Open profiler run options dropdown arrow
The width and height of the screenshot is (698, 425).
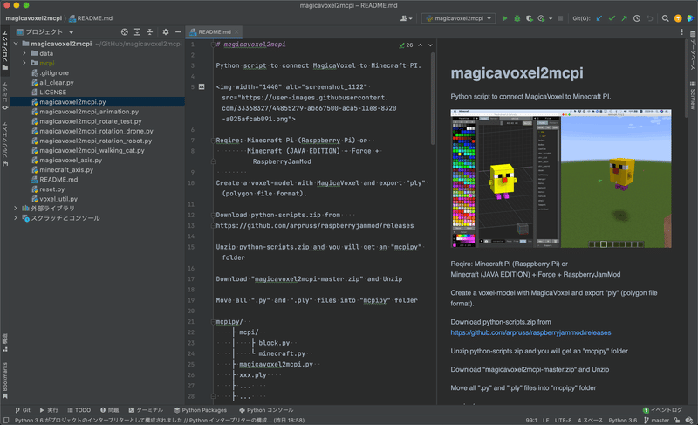pyautogui.click(x=551, y=18)
